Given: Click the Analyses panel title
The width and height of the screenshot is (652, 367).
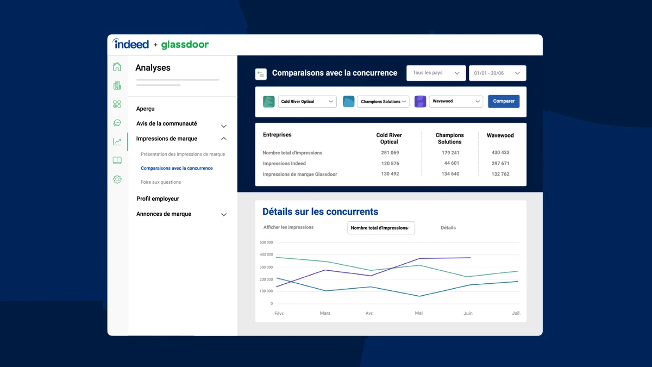Looking at the screenshot, I should 153,68.
